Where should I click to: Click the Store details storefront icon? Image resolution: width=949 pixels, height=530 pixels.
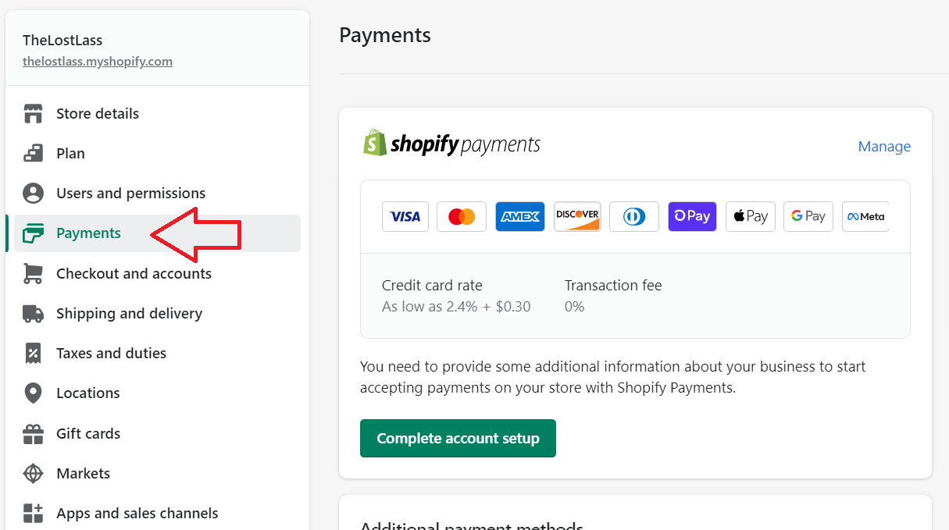coord(33,113)
